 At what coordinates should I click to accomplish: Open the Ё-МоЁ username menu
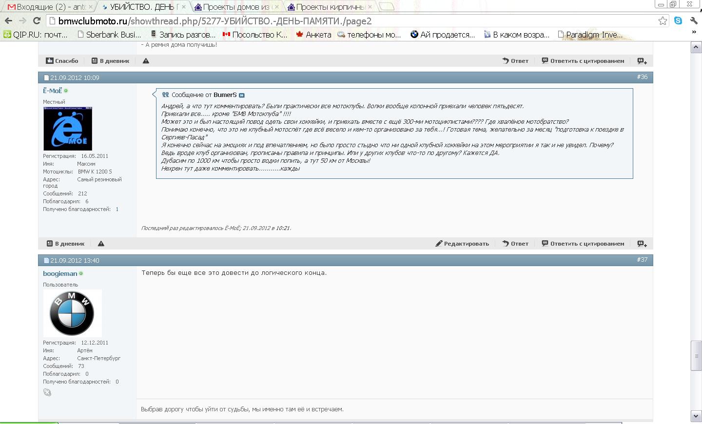coord(53,91)
